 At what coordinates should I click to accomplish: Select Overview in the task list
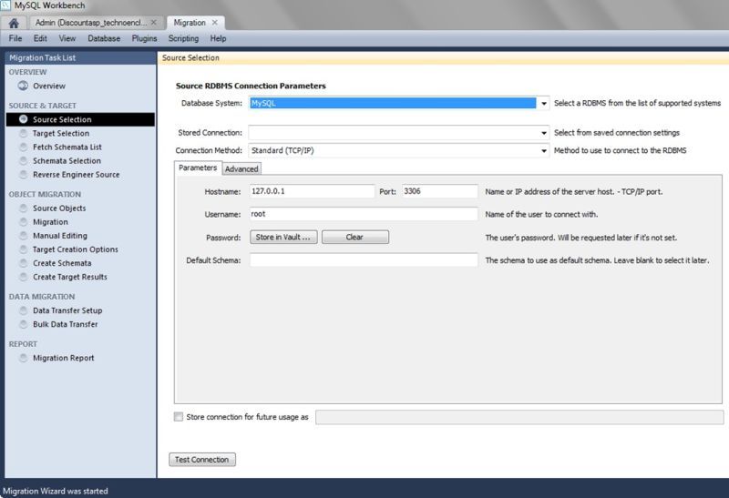(49, 86)
